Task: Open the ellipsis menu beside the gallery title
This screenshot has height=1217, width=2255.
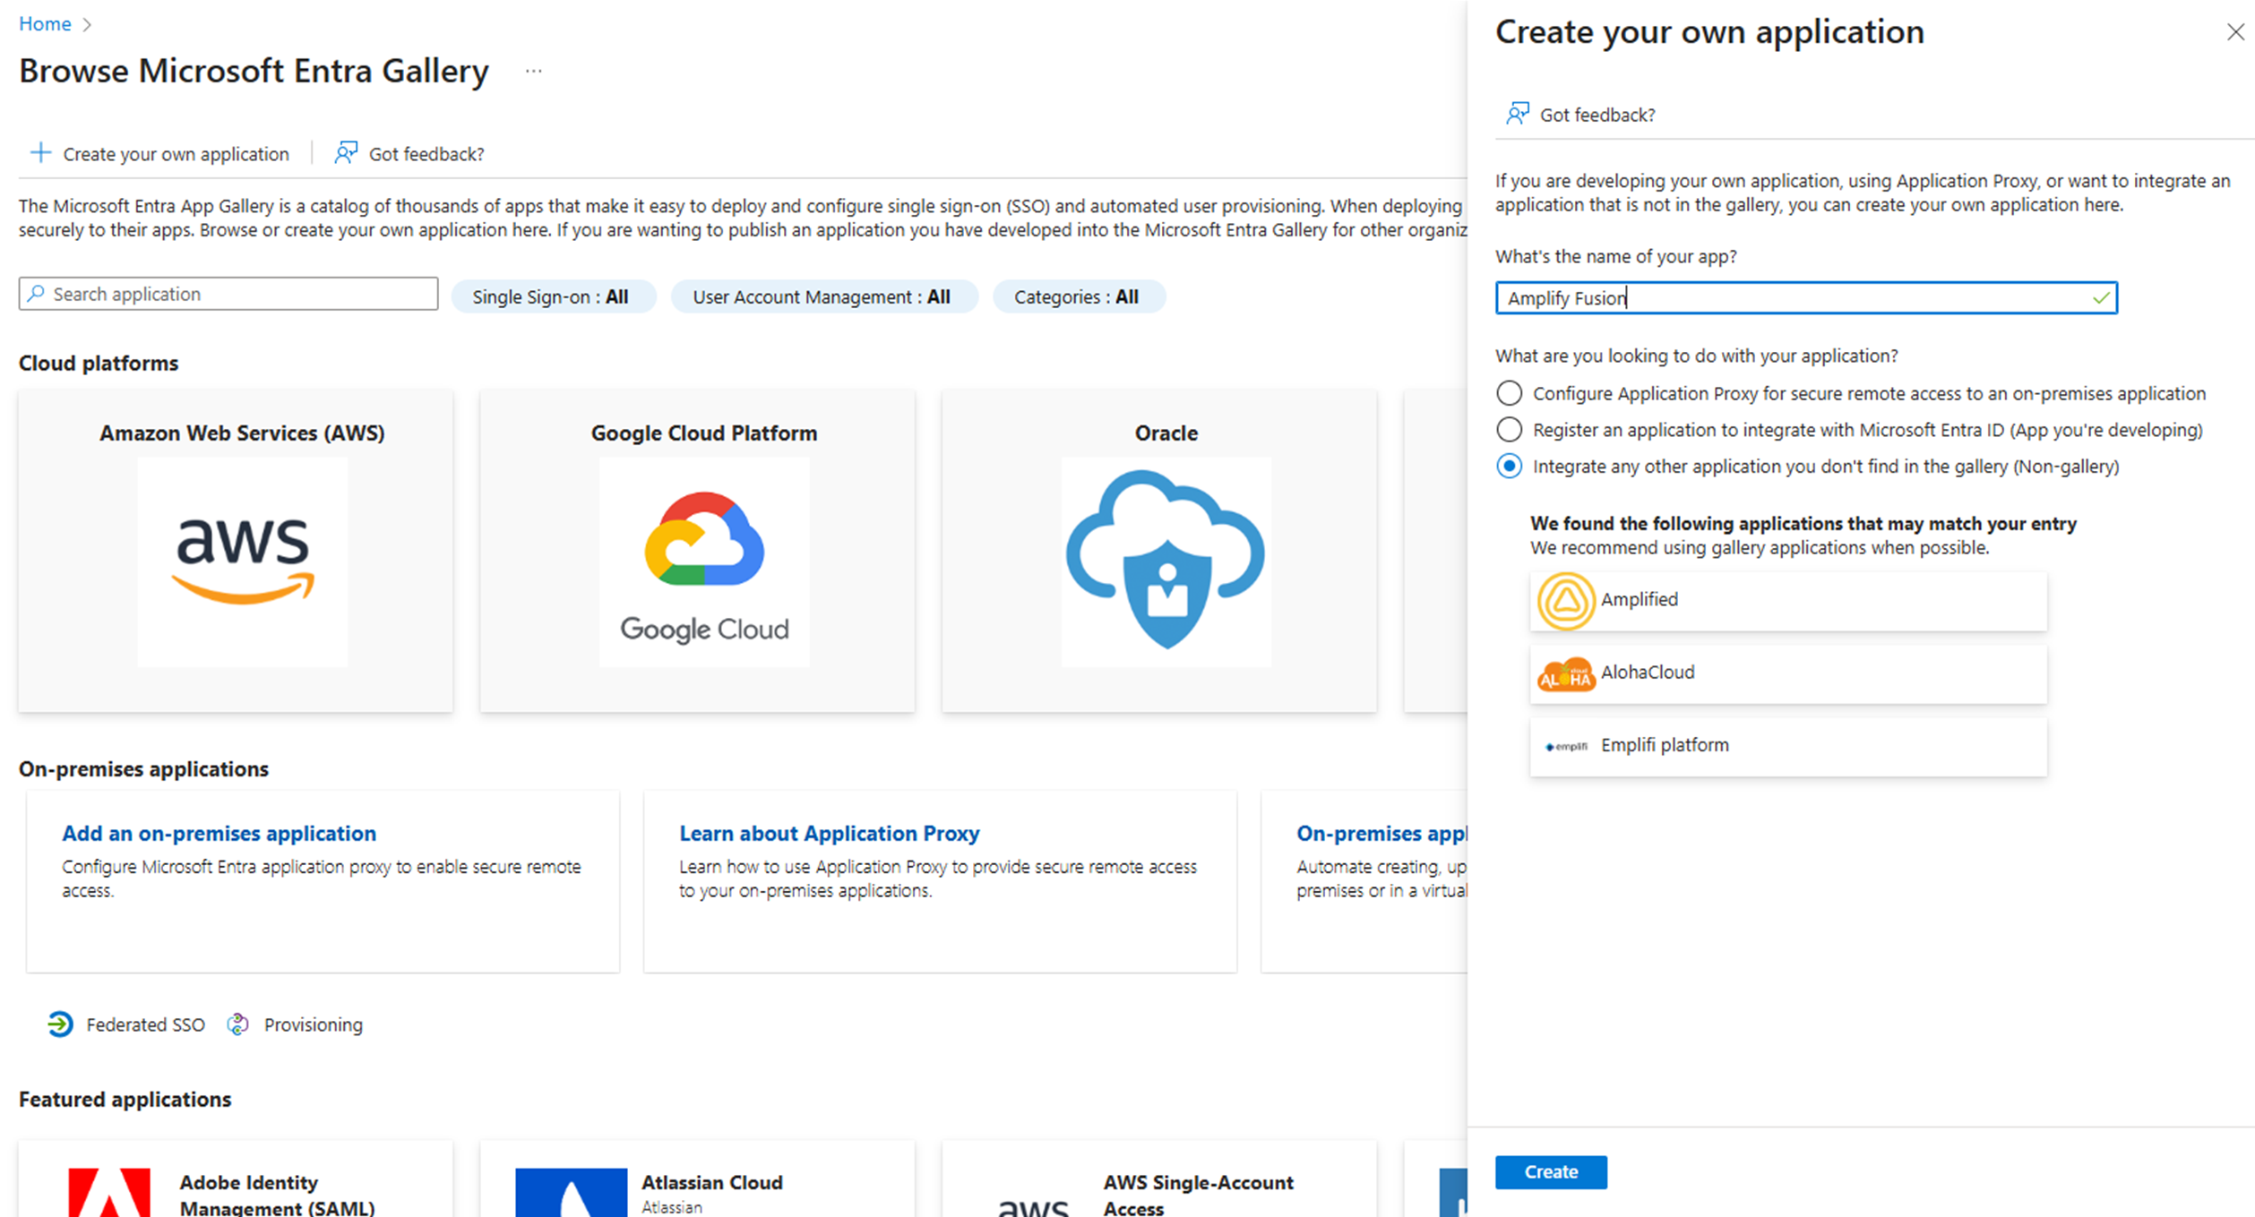Action: pos(534,71)
